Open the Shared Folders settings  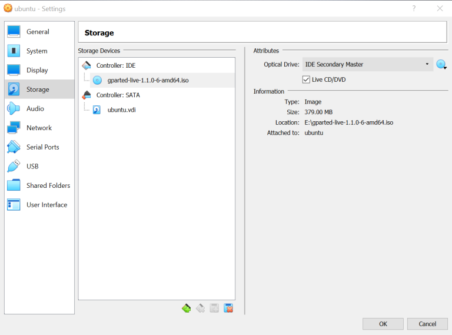click(48, 185)
